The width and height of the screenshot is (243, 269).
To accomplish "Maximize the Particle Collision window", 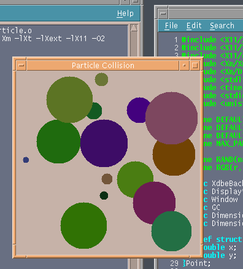I will (195, 66).
